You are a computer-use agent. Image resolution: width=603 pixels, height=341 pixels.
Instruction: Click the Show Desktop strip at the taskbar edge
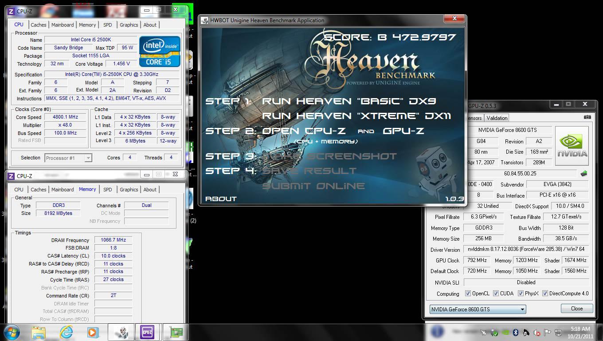point(599,332)
